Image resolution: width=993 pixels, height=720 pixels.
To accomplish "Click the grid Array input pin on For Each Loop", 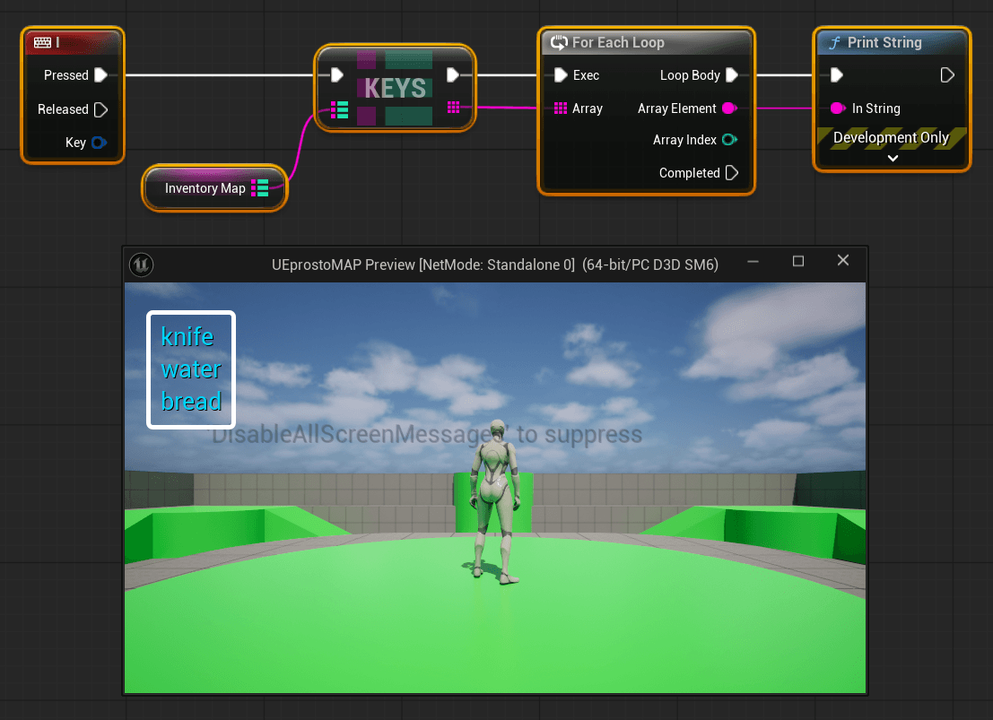I will pyautogui.click(x=560, y=108).
